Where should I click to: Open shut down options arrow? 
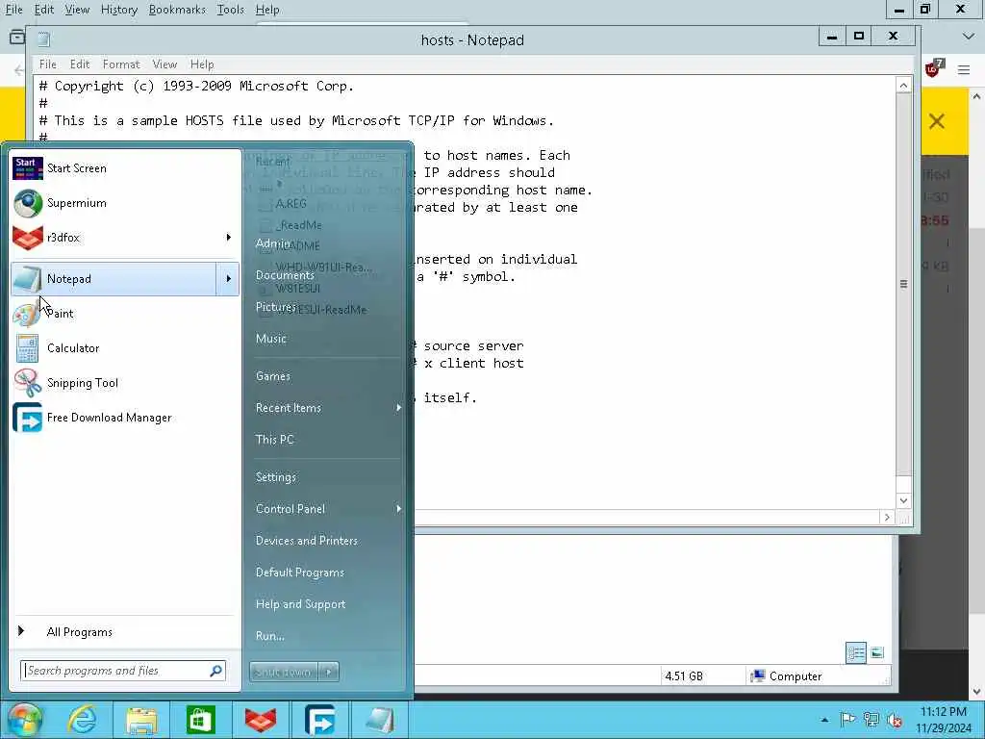pos(329,672)
